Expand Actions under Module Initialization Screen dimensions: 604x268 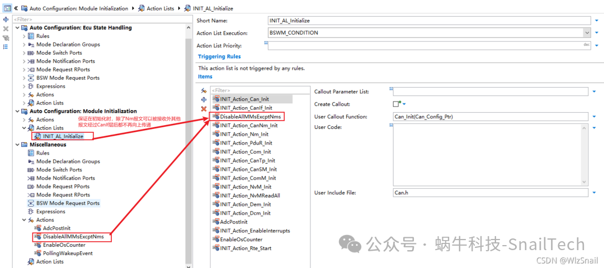click(24, 119)
